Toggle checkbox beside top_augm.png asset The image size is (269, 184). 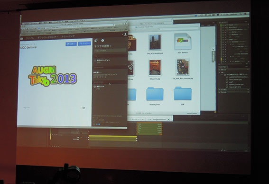tap(227, 87)
